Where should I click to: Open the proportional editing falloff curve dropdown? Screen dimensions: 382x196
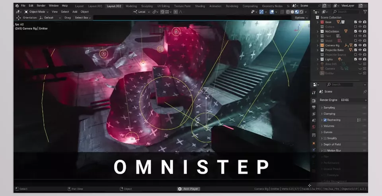tap(181, 12)
